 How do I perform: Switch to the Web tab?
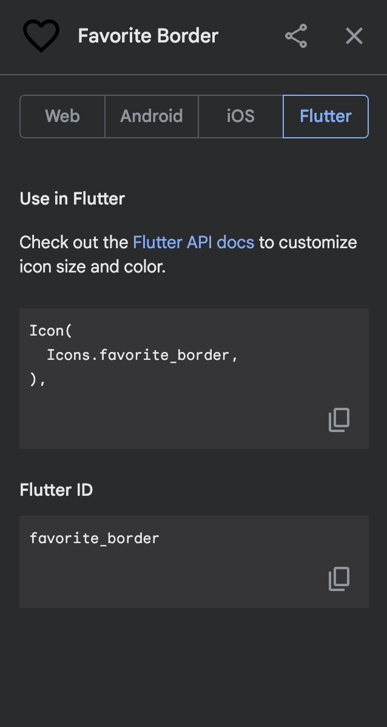pos(62,117)
